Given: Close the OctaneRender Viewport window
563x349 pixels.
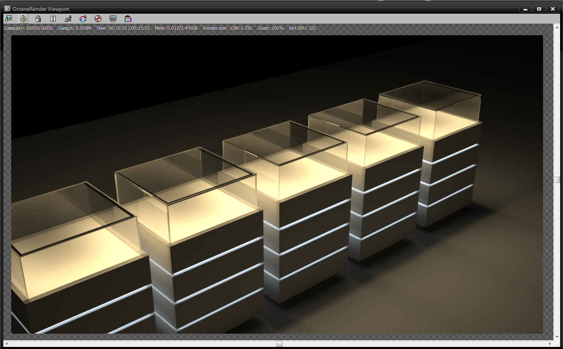Looking at the screenshot, I should [553, 9].
